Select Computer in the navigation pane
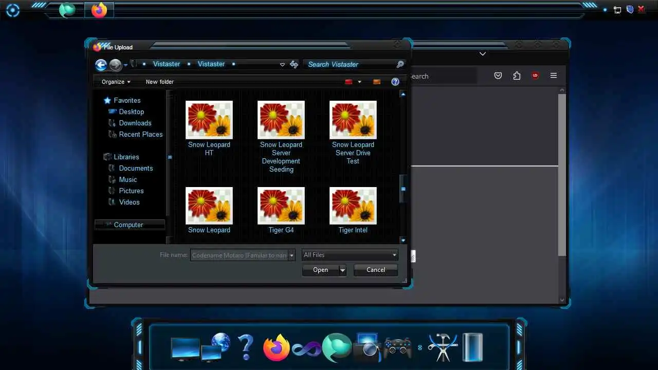Screen dimensions: 658x370 pos(130,225)
